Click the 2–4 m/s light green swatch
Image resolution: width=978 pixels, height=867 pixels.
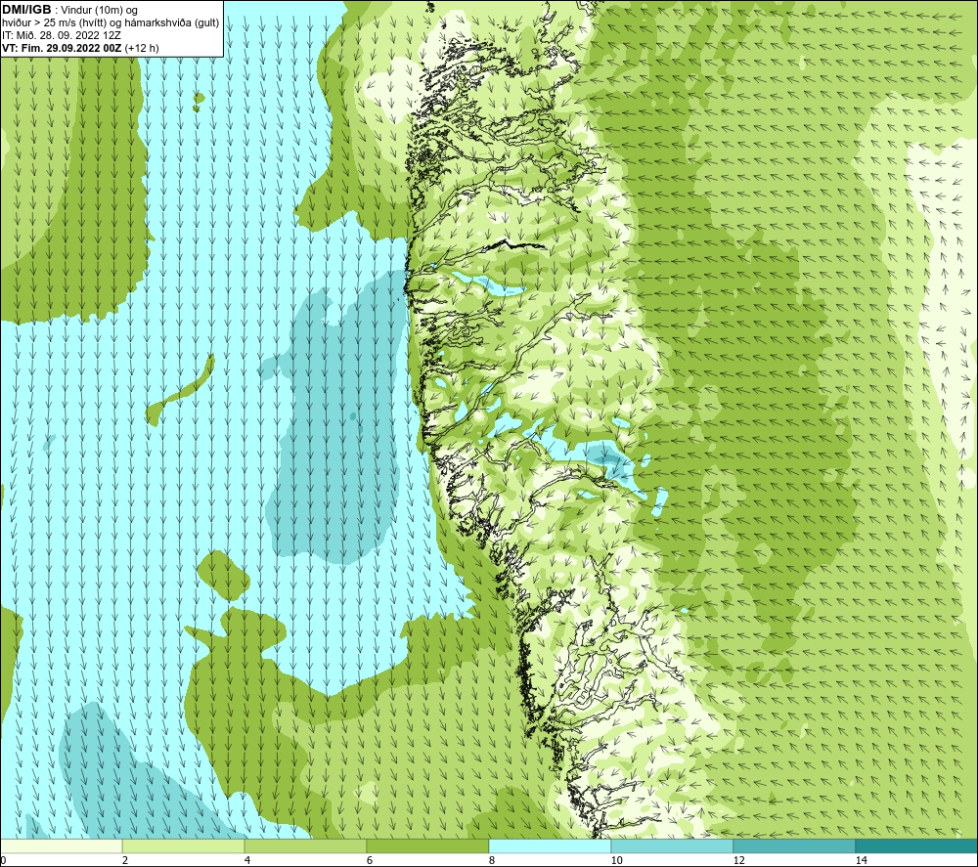[x=184, y=845]
